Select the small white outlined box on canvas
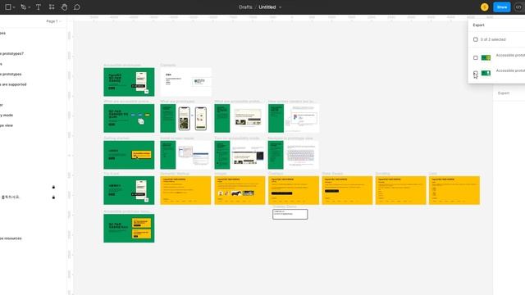The image size is (525, 295). pyautogui.click(x=290, y=214)
